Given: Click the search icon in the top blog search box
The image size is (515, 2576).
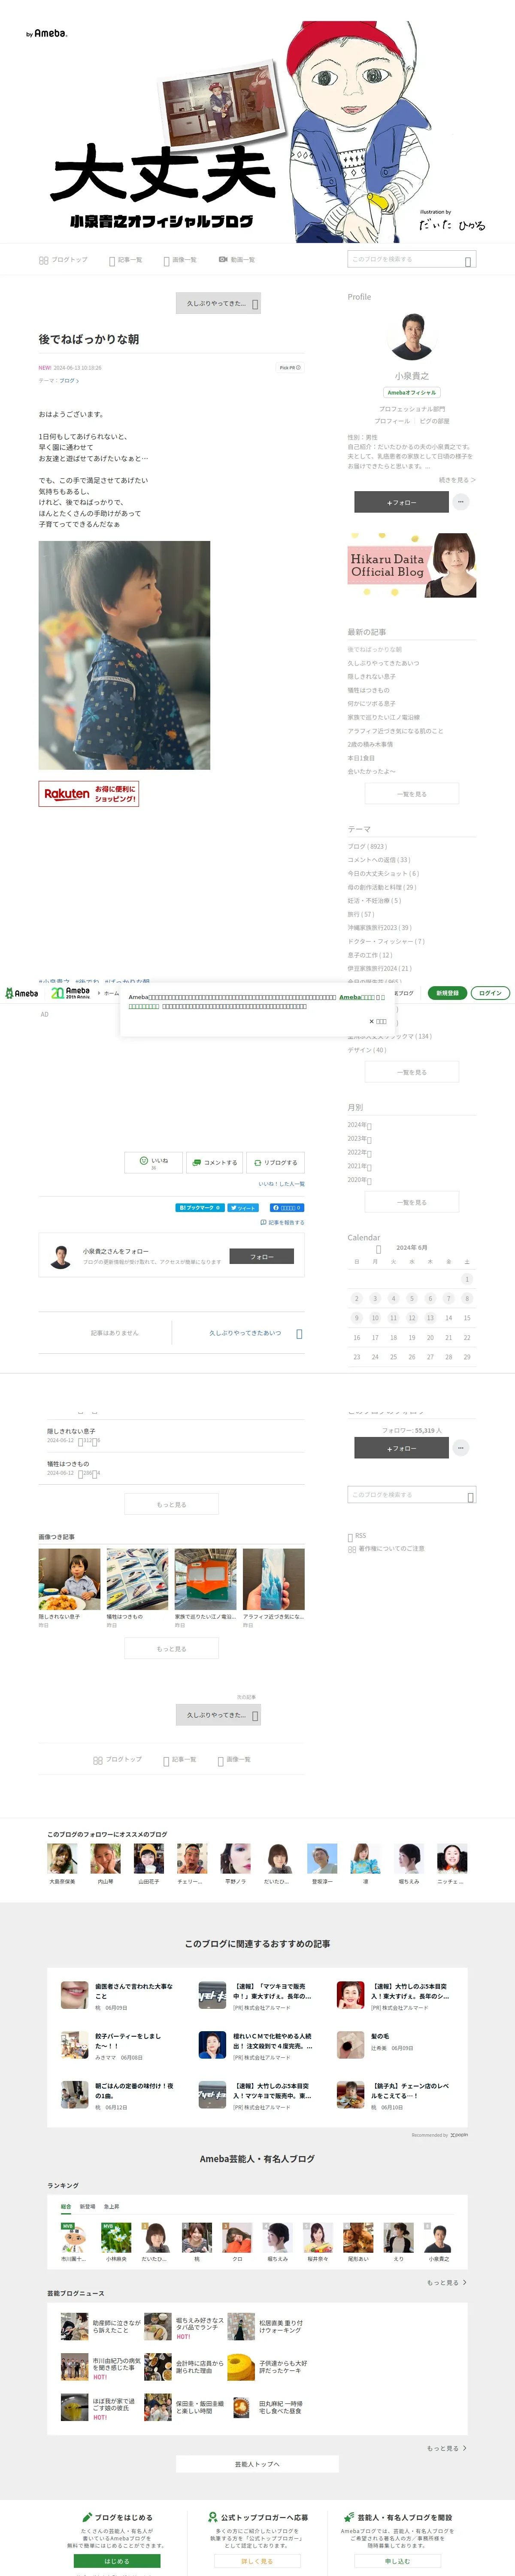Looking at the screenshot, I should tap(467, 261).
